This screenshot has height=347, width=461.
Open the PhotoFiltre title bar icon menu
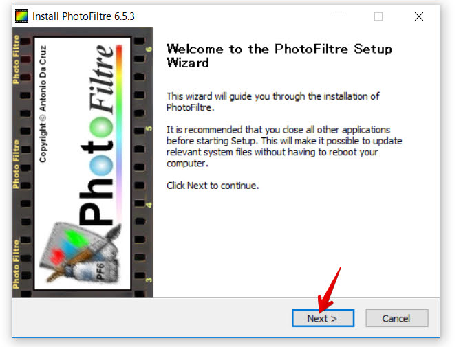[x=21, y=16]
